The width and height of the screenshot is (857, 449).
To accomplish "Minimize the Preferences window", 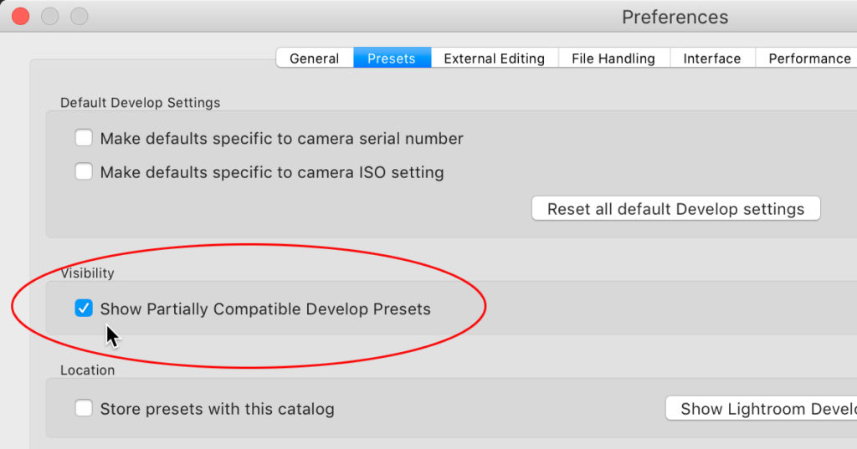I will point(50,16).
